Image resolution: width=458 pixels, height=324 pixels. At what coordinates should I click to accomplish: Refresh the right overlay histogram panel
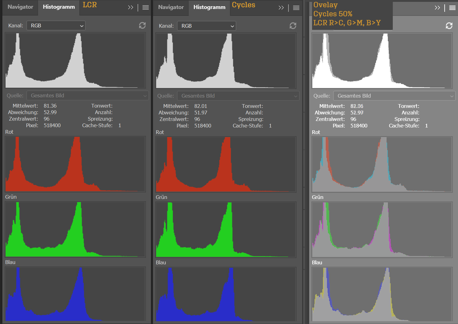449,26
